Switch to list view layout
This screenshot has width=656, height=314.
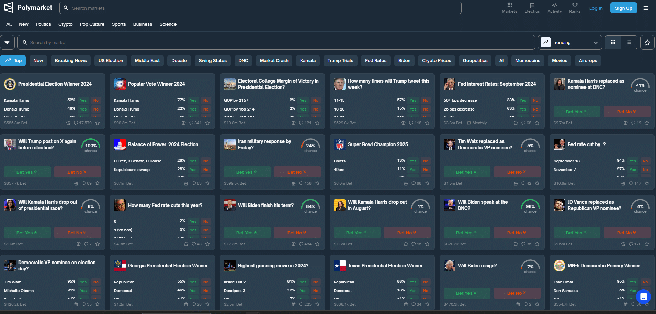pos(629,42)
